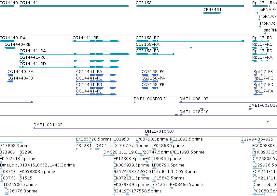Select protein CG14441-PC
Viewport: 277px width, 196px height.
[96, 81]
